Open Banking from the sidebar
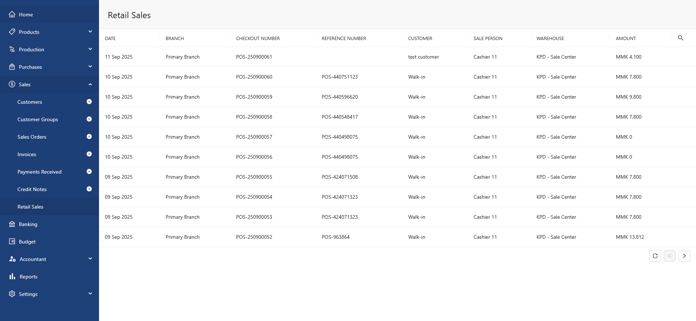Image resolution: width=696 pixels, height=321 pixels. 28,224
